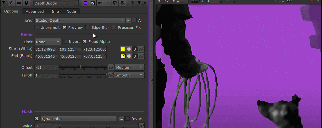Center the node in the node graph
322x128 pixels.
click(x=12, y=3)
